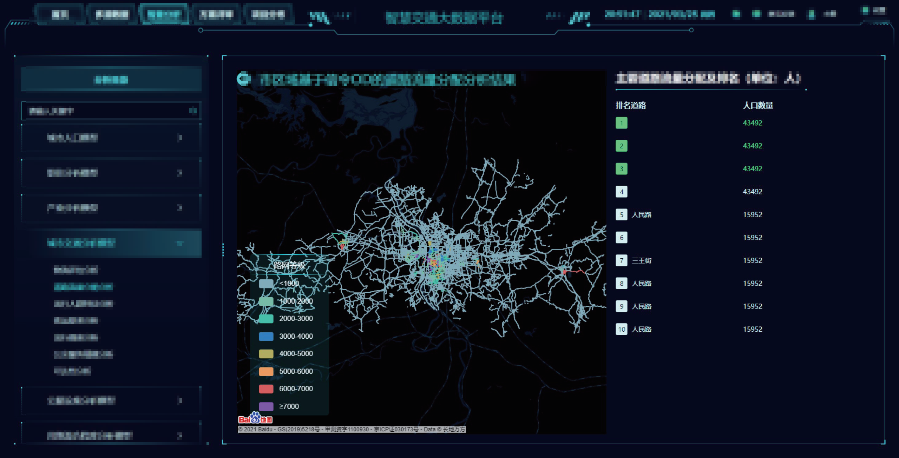Click the 排名道路 column header
The width and height of the screenshot is (899, 458).
point(631,105)
